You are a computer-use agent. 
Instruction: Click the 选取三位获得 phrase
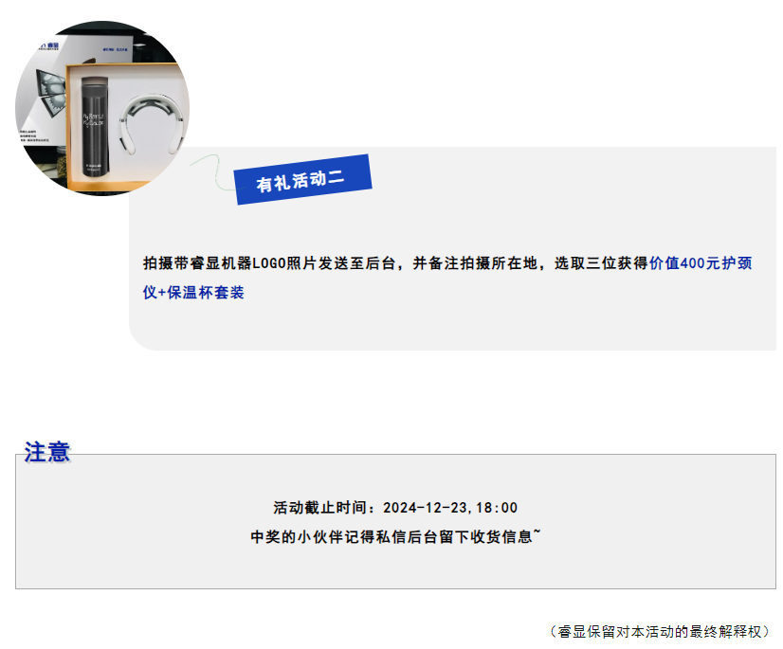601,263
